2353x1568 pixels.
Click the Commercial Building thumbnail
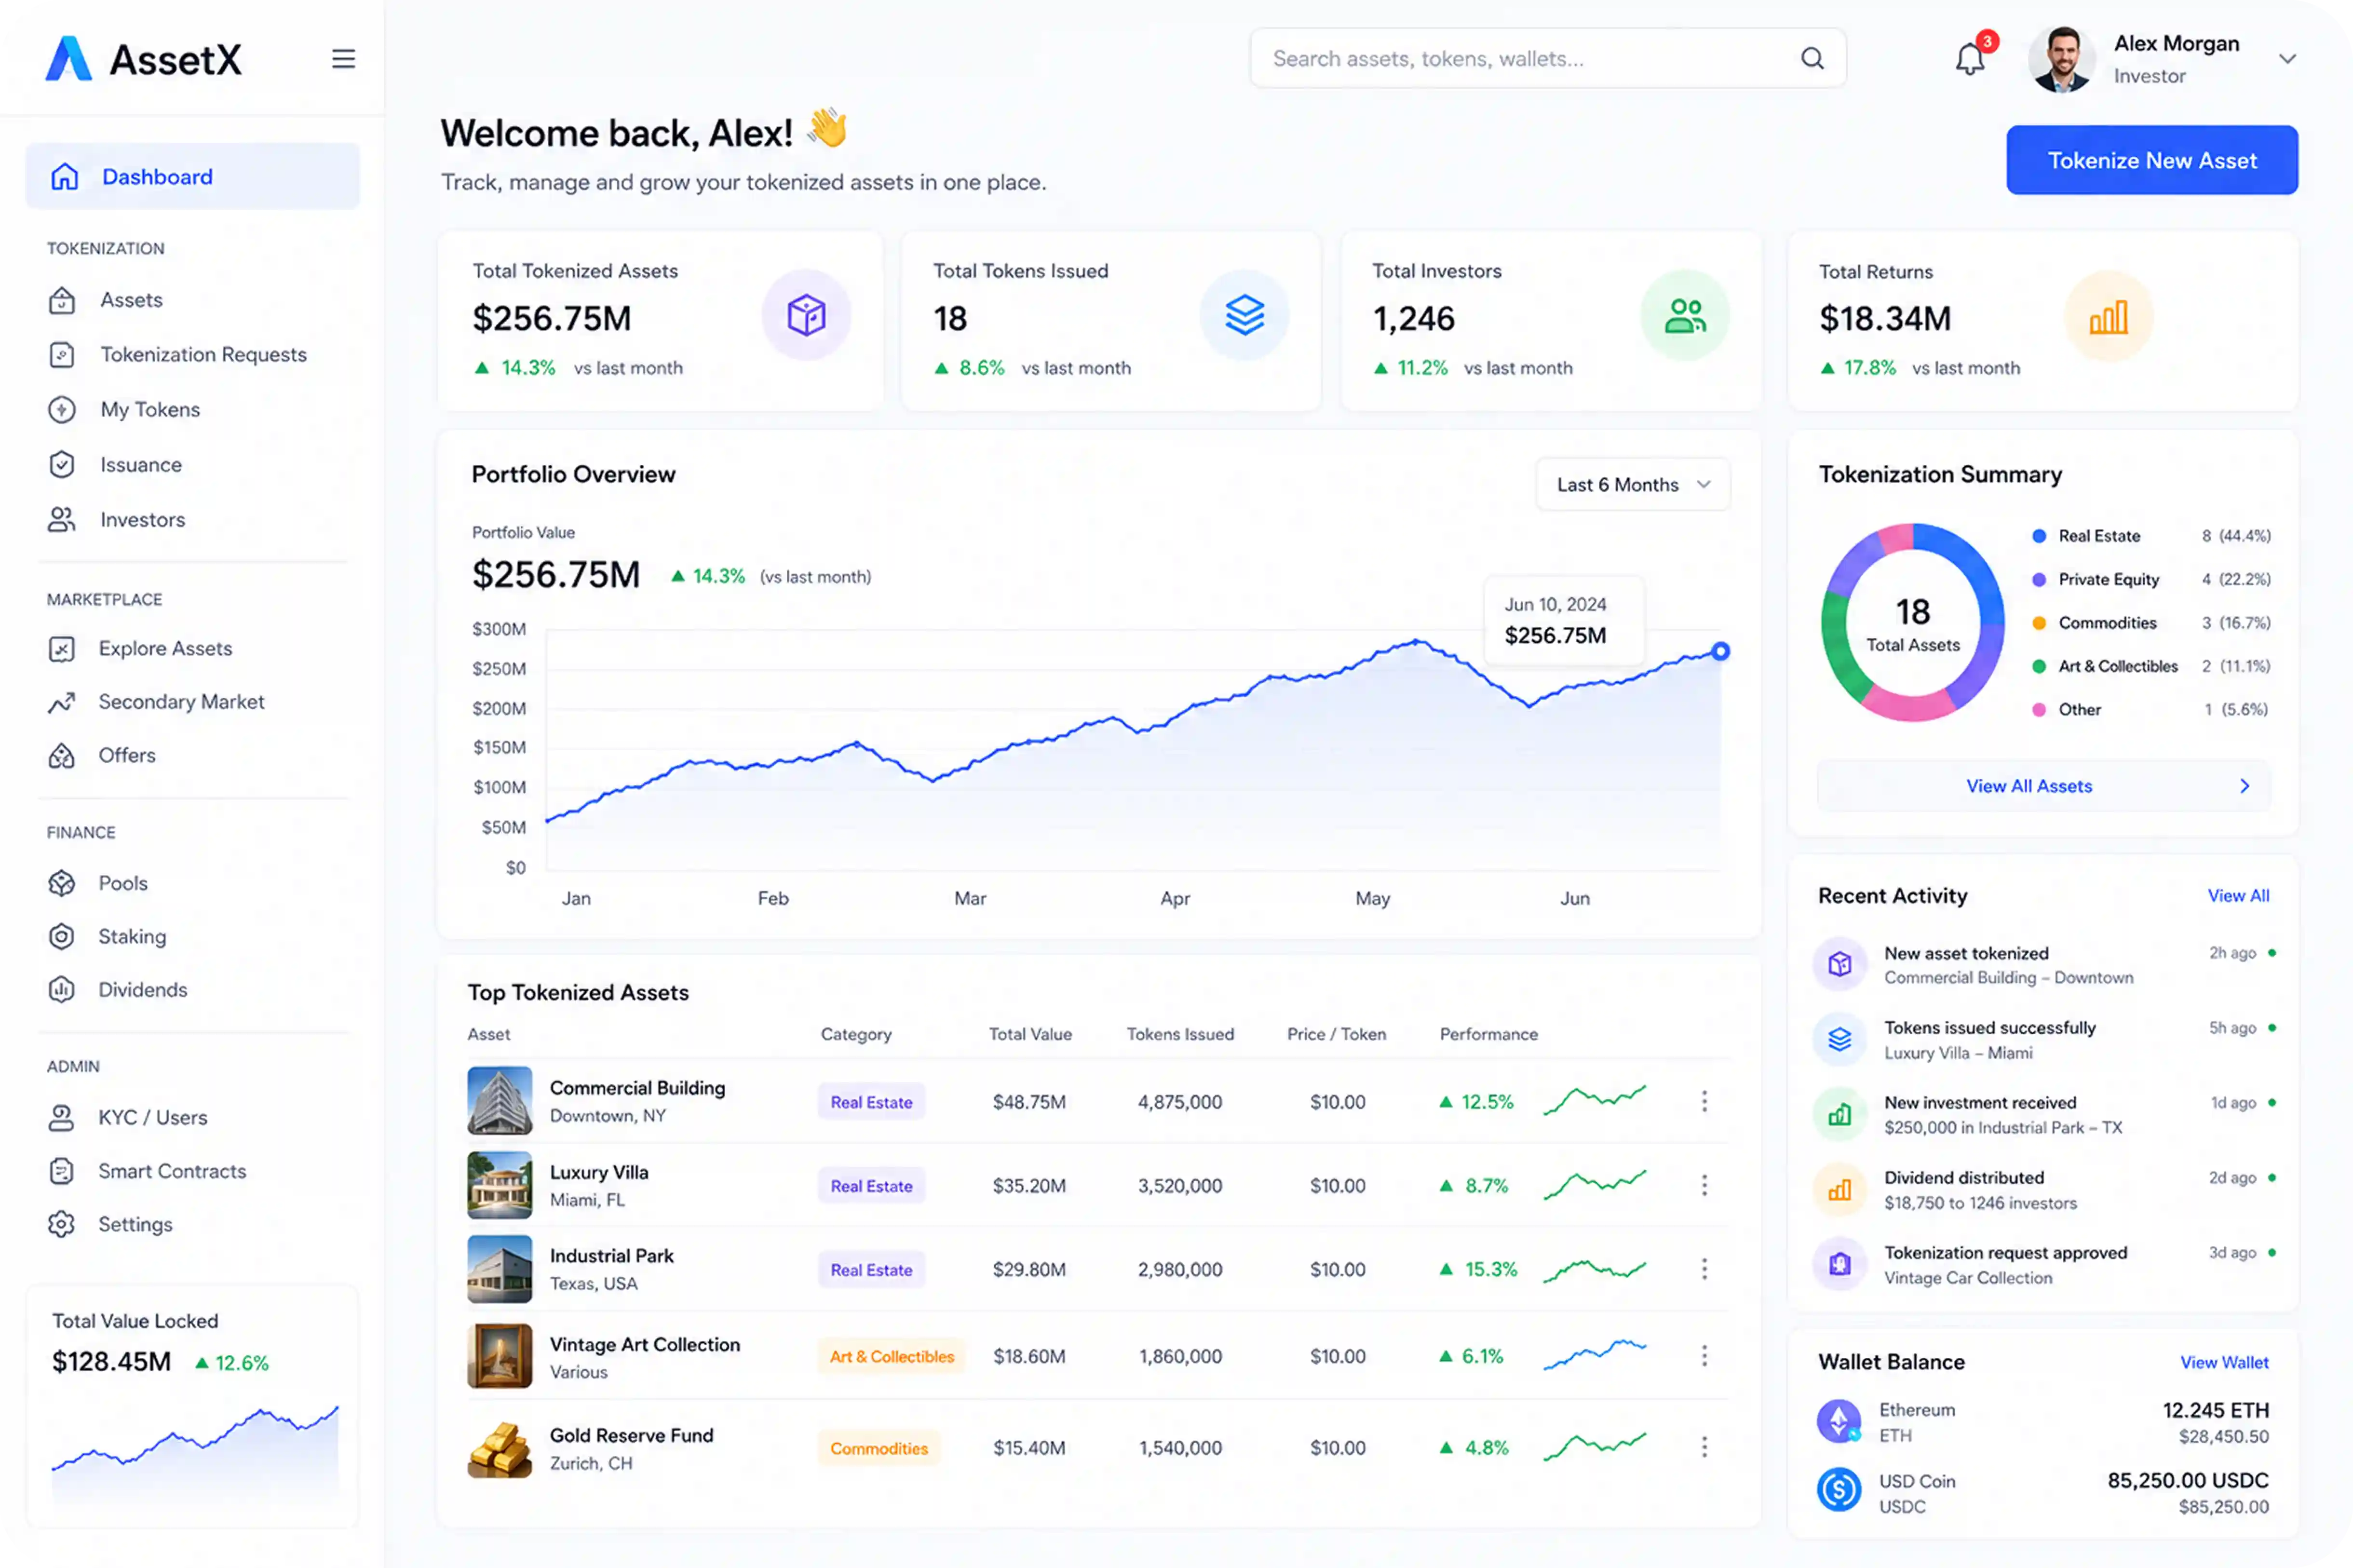click(500, 1101)
